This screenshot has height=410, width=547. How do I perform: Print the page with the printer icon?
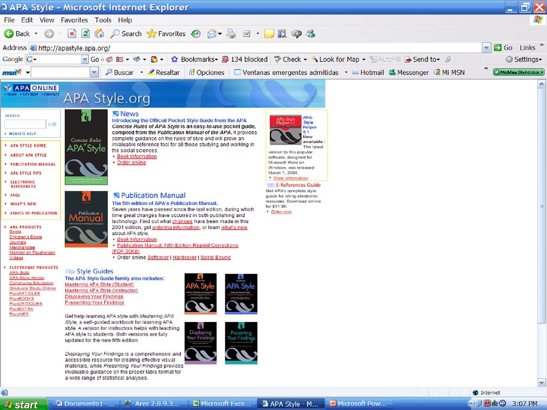[231, 34]
